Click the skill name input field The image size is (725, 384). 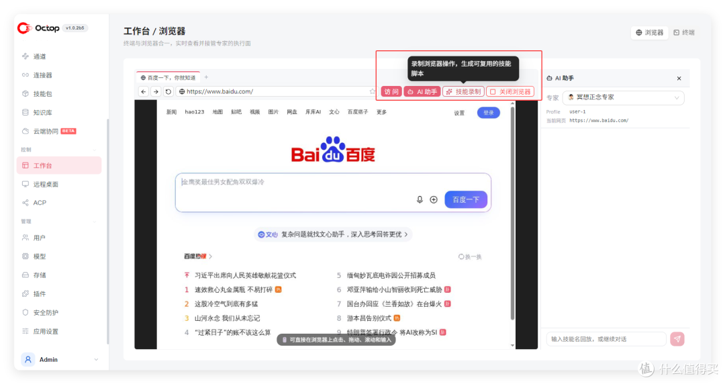coord(606,339)
